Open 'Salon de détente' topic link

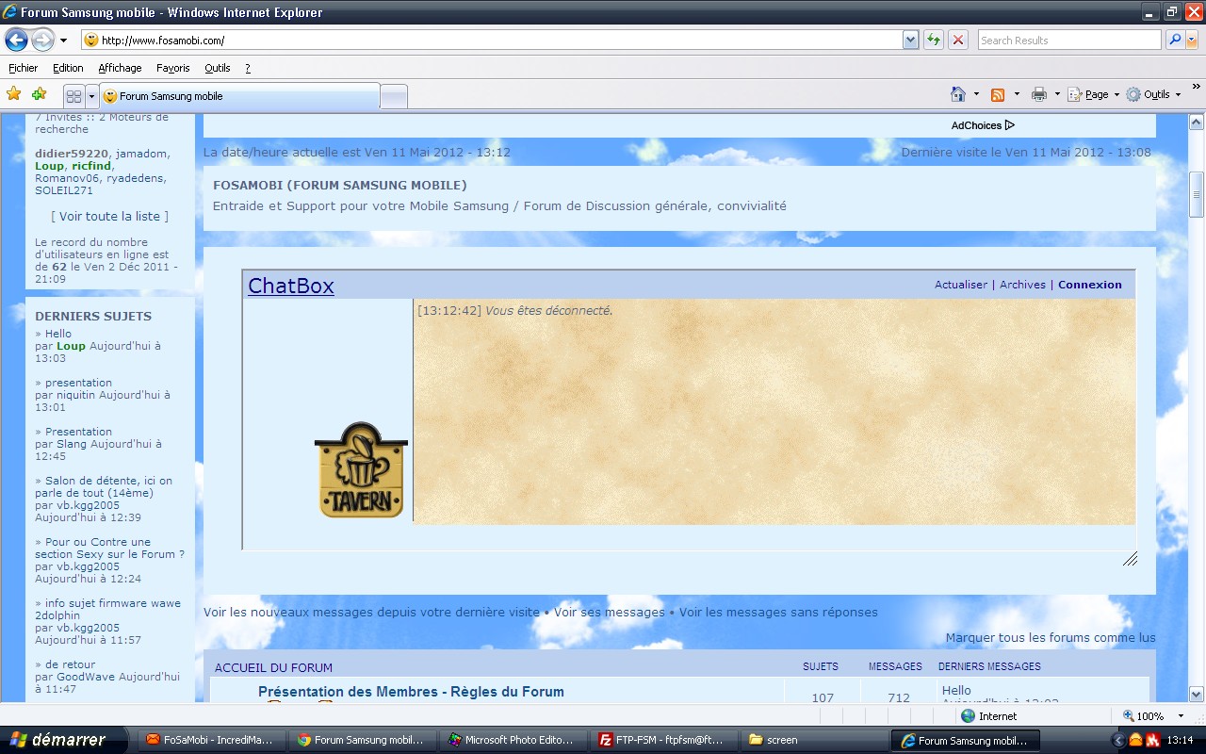(x=104, y=486)
